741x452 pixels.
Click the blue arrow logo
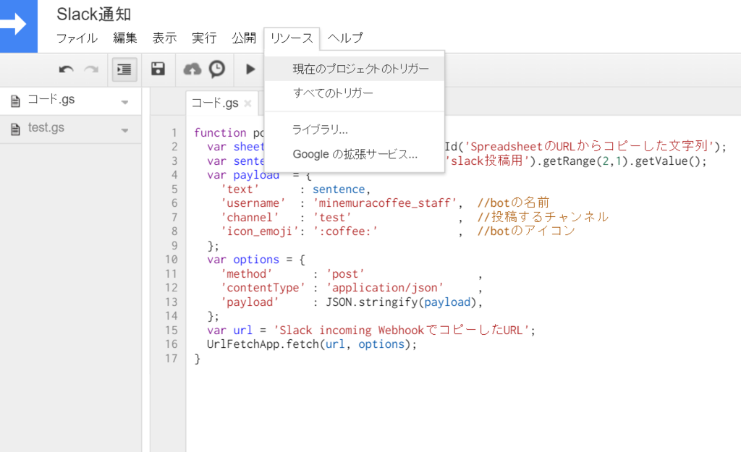(x=19, y=26)
